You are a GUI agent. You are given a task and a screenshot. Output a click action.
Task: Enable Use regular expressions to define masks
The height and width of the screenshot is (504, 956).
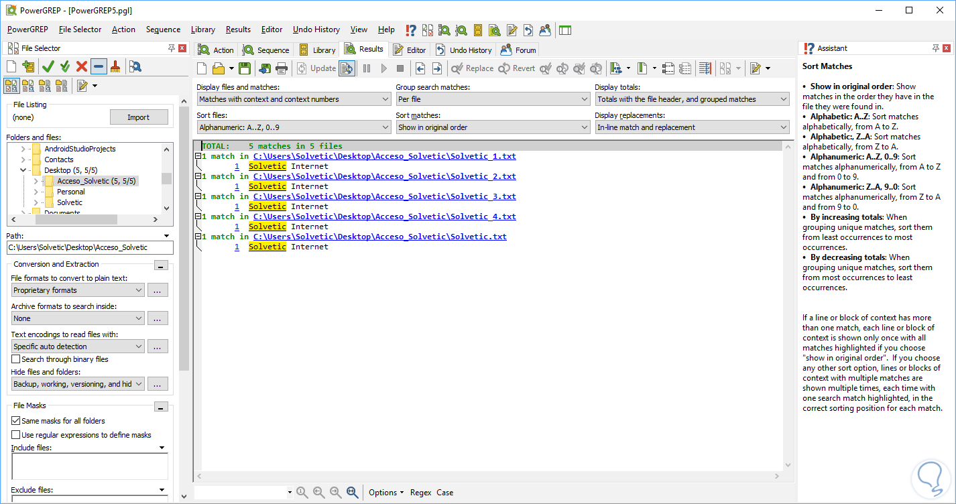16,435
